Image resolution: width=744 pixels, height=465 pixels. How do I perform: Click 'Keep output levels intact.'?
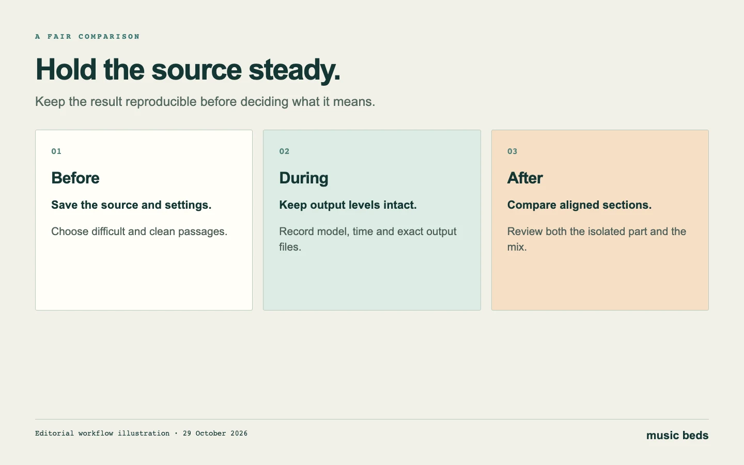pyautogui.click(x=348, y=205)
